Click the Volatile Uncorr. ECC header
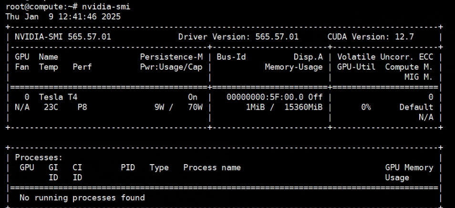455x208 pixels. pyautogui.click(x=388, y=57)
